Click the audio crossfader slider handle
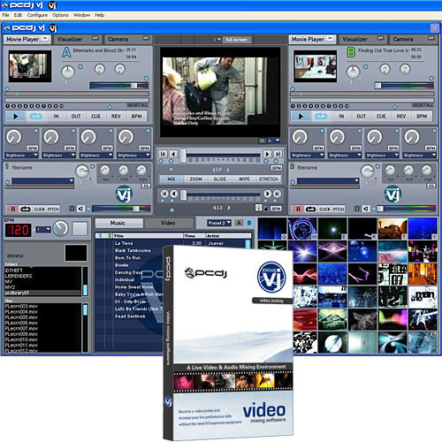The height and width of the screenshot is (442, 442). click(184, 194)
